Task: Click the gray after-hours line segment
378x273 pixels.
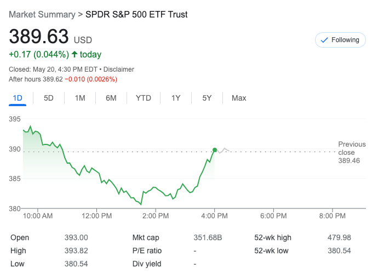Action: click(x=223, y=150)
